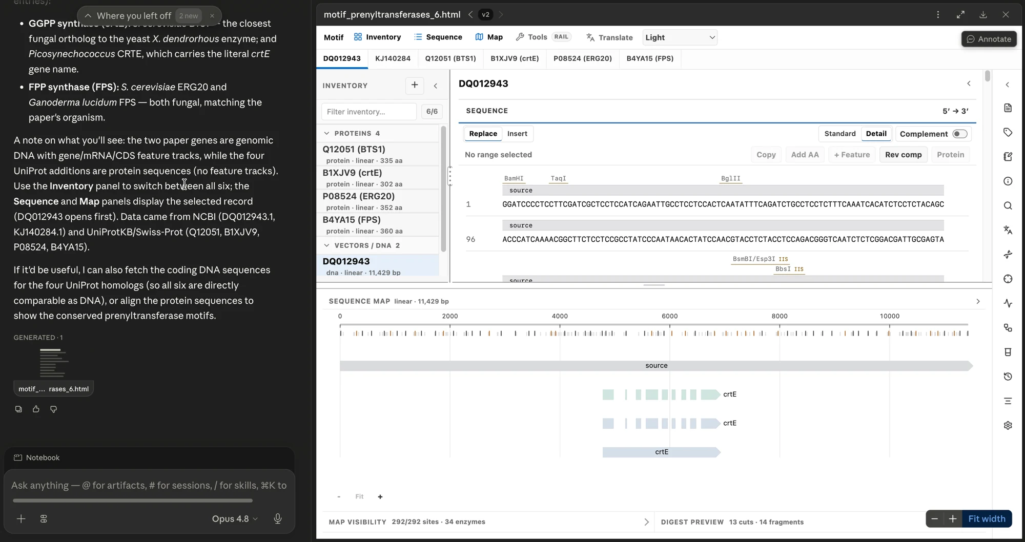Open the DNA strand icon in right rail
This screenshot has height=542, width=1025.
pos(1008,255)
